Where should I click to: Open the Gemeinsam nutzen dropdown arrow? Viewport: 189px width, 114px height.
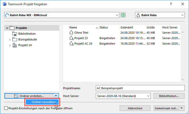point(182,108)
